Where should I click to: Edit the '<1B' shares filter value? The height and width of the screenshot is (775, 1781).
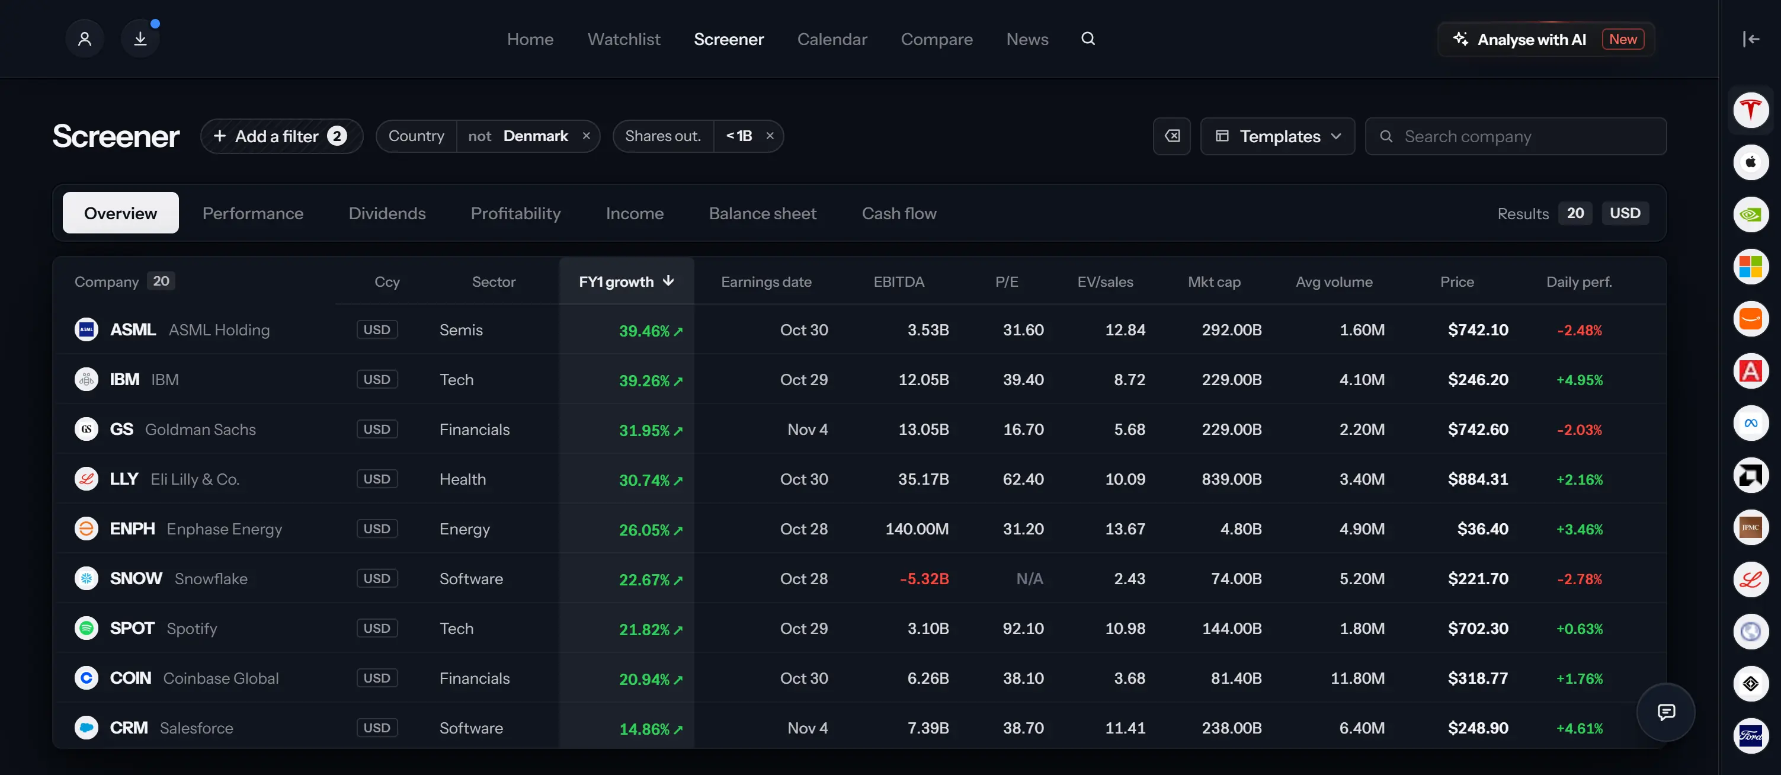click(x=738, y=136)
